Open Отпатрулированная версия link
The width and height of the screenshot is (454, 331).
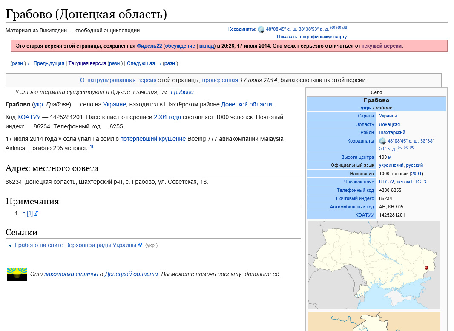coord(118,80)
